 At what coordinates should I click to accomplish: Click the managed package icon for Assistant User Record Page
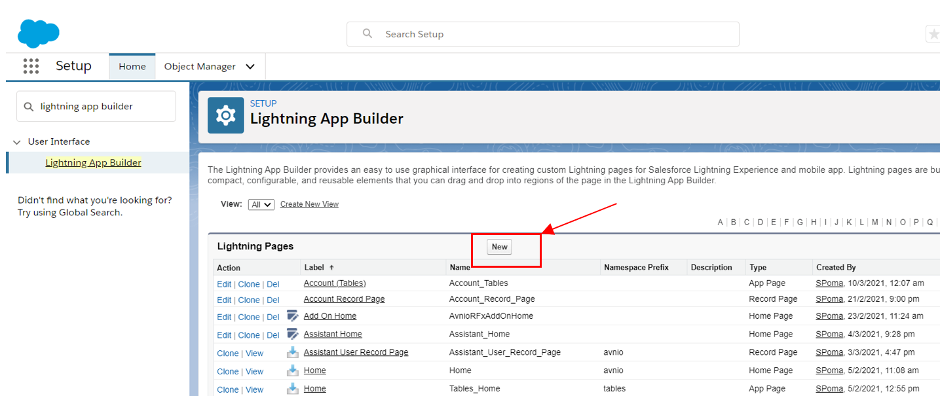click(x=293, y=353)
